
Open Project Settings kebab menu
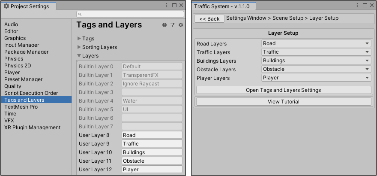[x=167, y=6]
